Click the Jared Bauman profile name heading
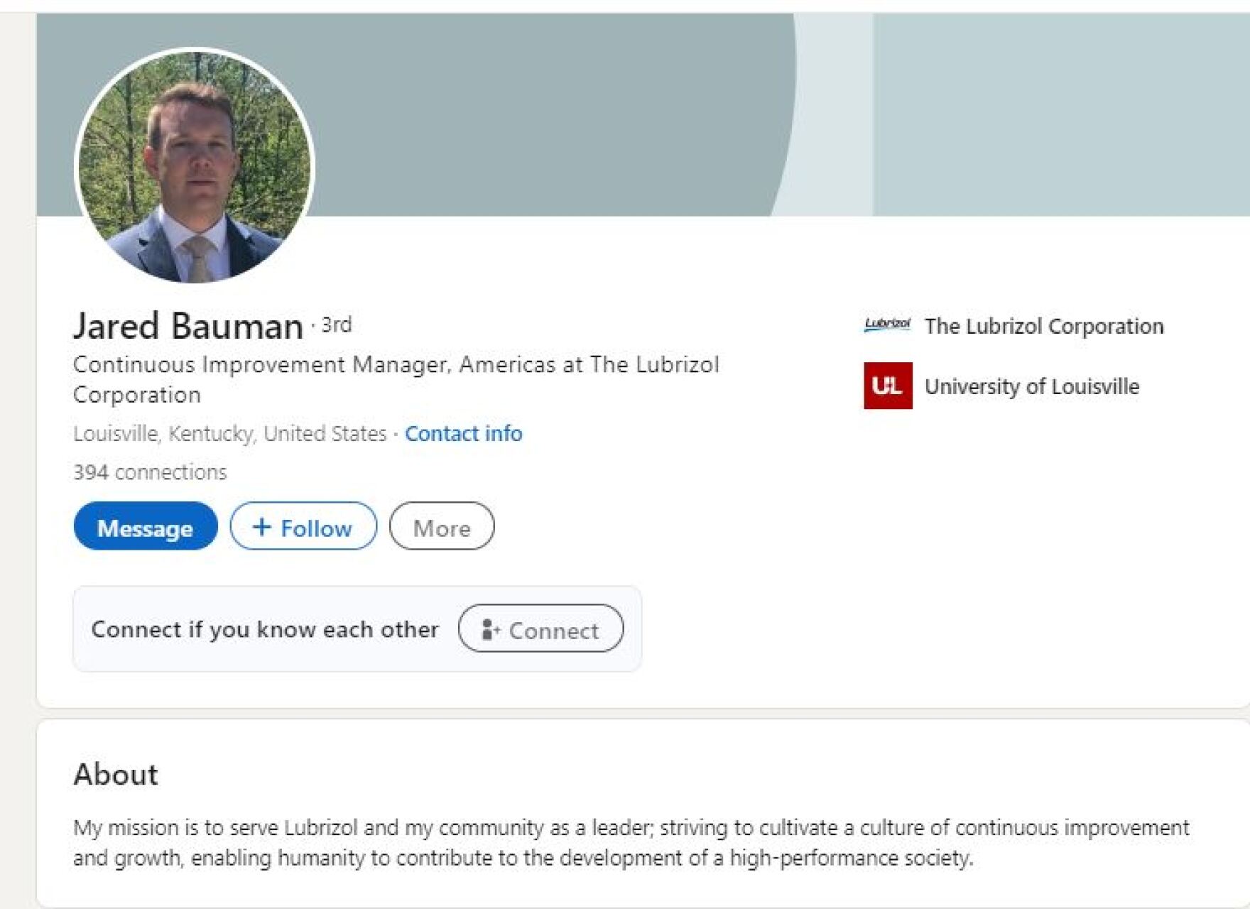The image size is (1250, 909). point(188,326)
